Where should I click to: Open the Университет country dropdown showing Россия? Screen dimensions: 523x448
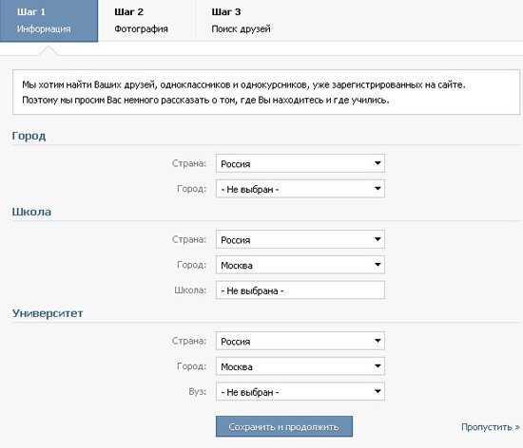coord(300,341)
